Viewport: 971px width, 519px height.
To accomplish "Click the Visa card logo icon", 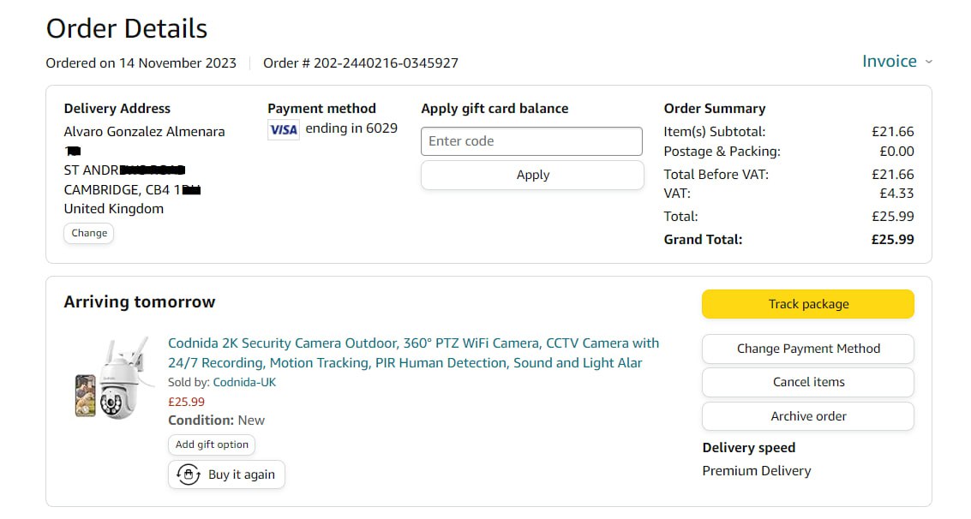I will 283,129.
